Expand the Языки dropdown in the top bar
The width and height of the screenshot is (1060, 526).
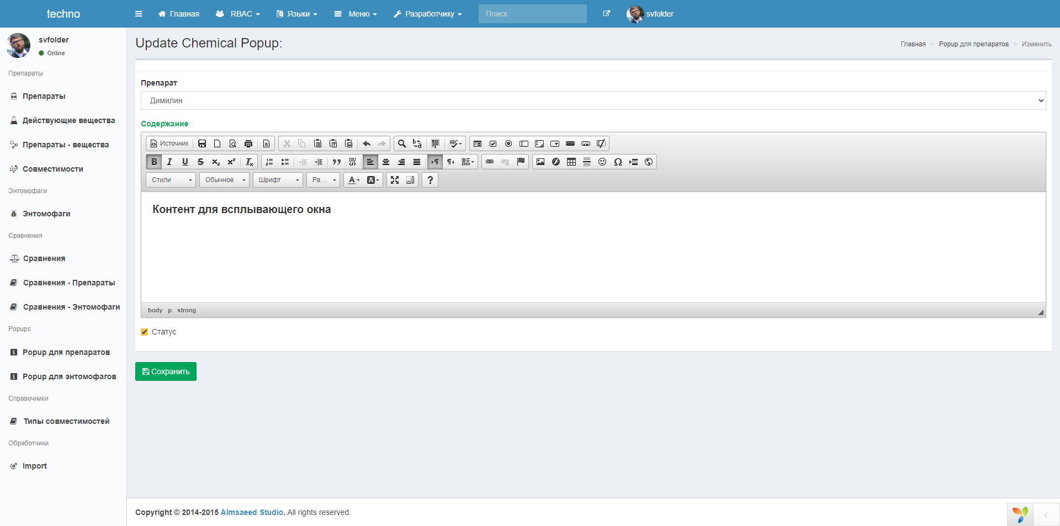click(x=297, y=14)
